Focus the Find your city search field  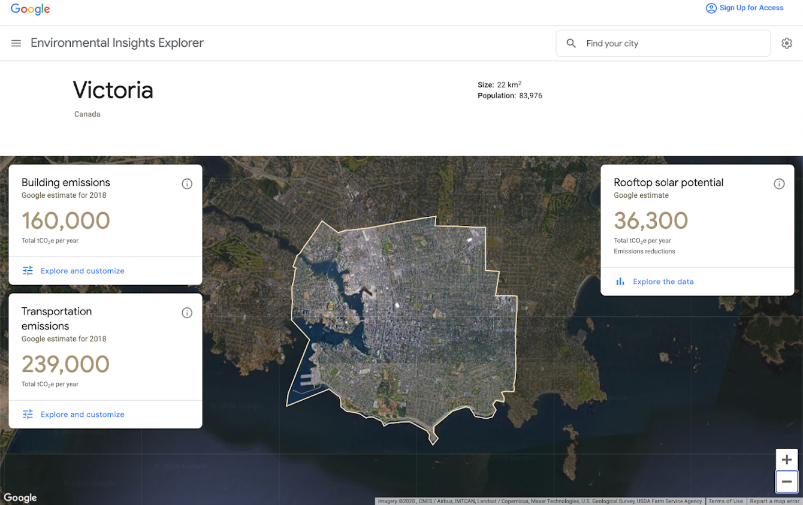click(663, 43)
